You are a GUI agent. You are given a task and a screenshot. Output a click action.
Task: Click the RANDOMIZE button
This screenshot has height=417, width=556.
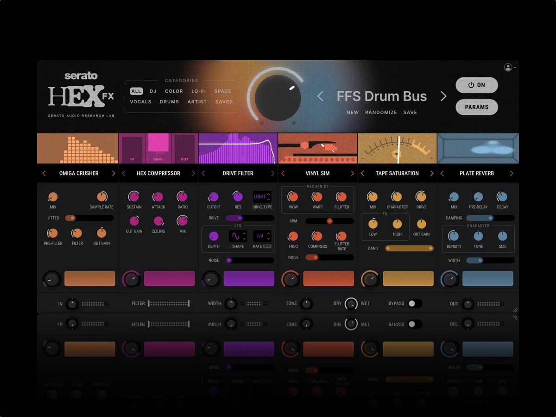pos(381,112)
